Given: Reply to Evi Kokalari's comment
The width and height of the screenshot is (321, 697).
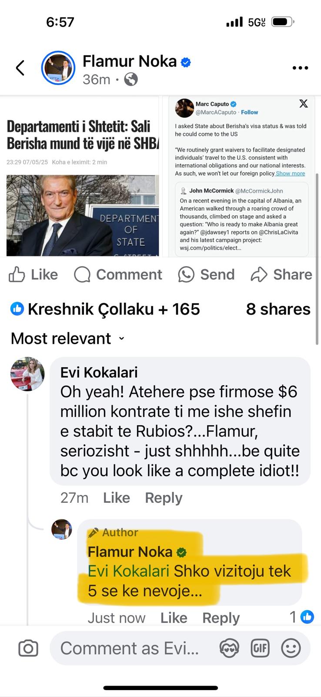Looking at the screenshot, I should tap(164, 497).
